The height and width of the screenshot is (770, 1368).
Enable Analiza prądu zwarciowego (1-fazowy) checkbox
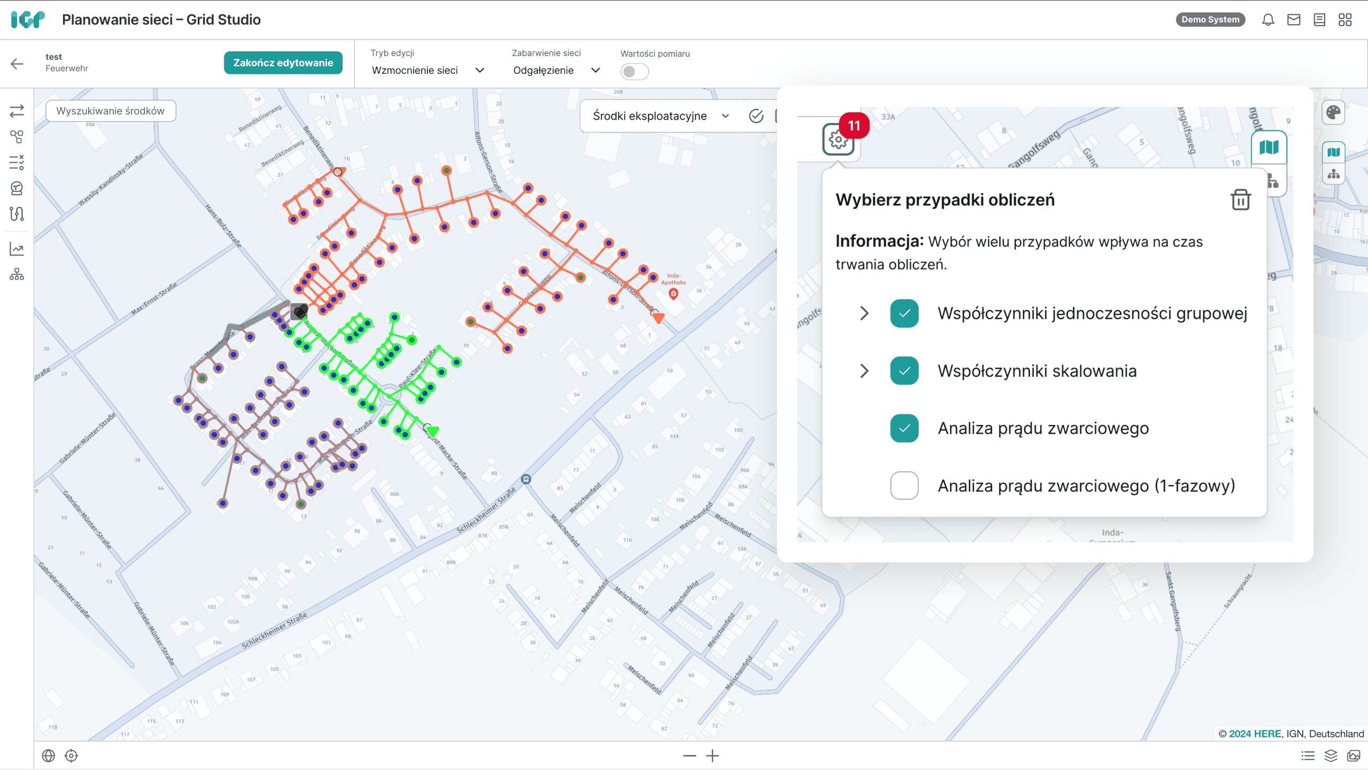coord(904,486)
